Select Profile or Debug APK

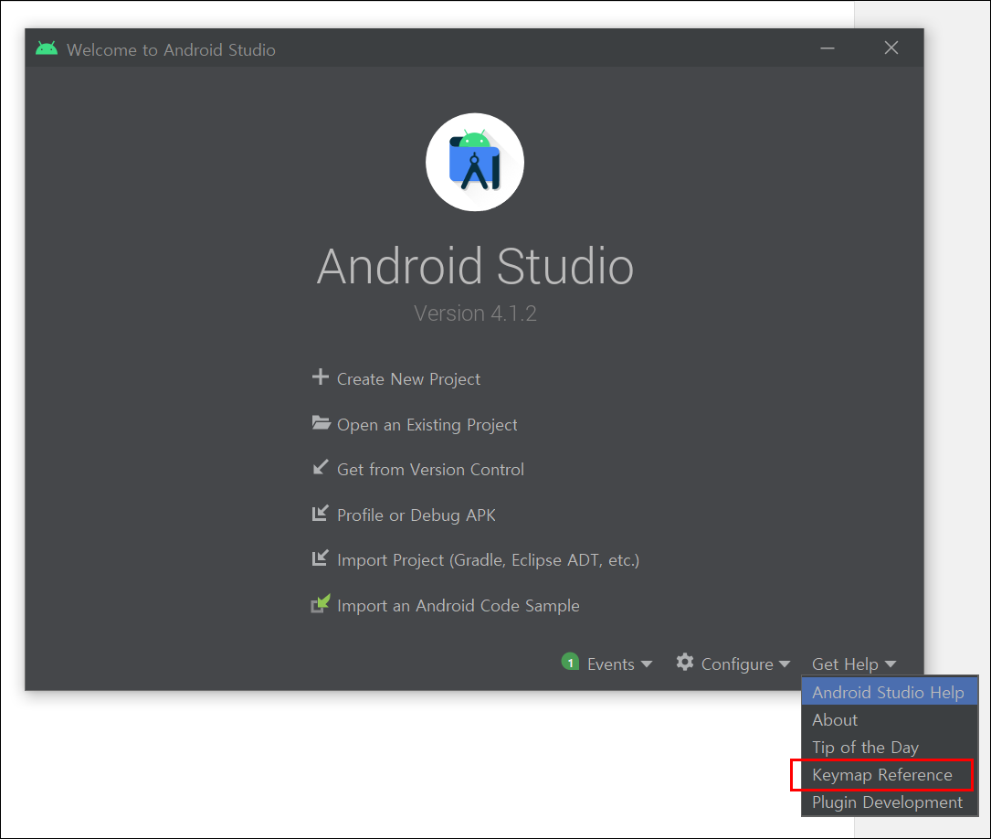click(x=416, y=515)
